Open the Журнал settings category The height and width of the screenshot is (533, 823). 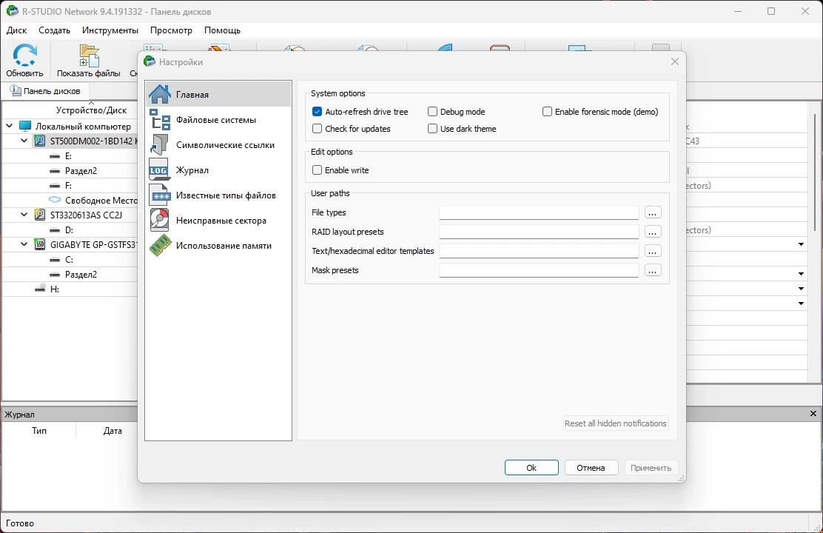point(218,170)
